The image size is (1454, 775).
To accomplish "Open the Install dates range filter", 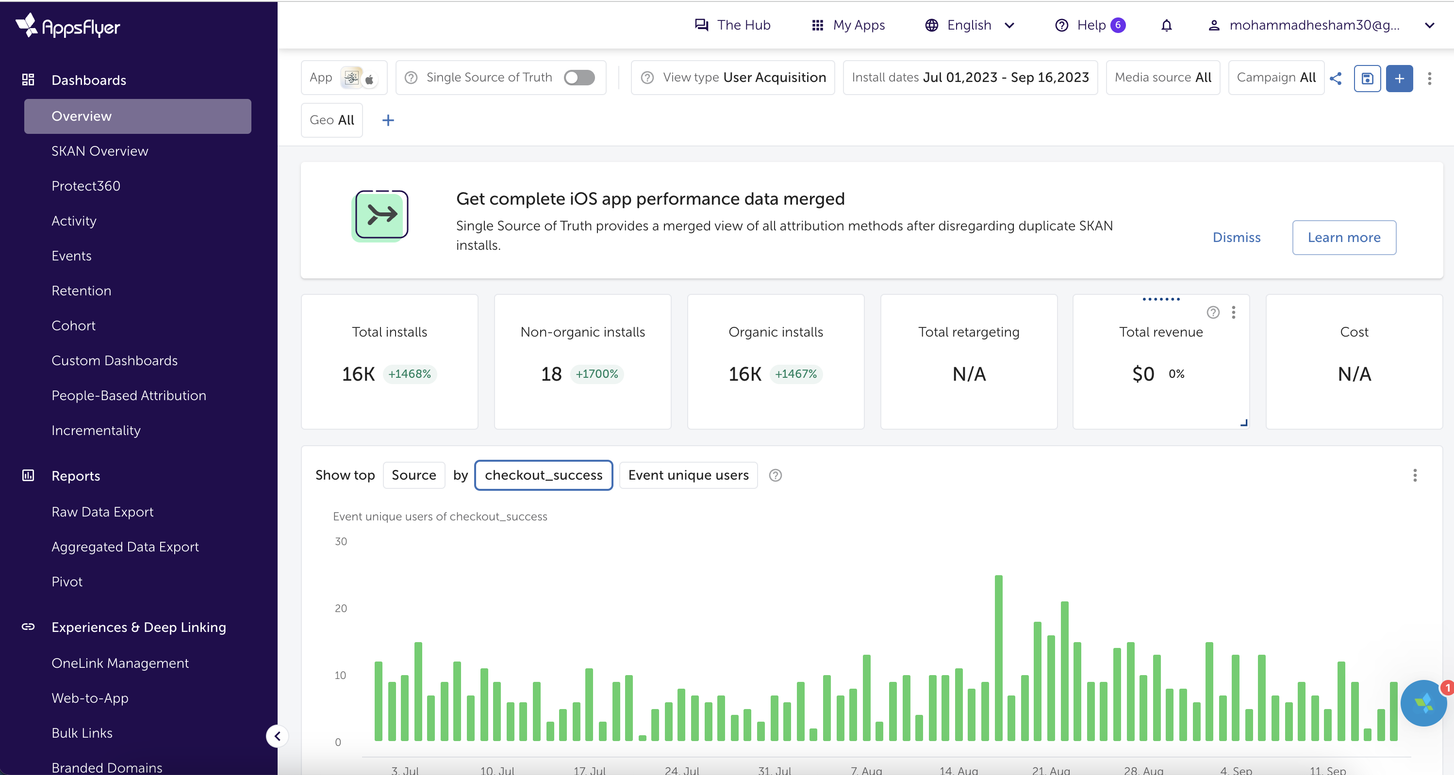I will (x=970, y=77).
